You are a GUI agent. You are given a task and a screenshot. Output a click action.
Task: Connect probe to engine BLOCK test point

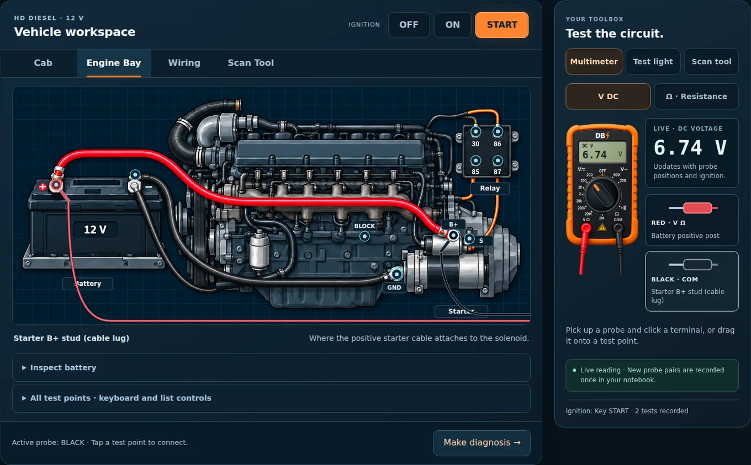[x=364, y=237]
